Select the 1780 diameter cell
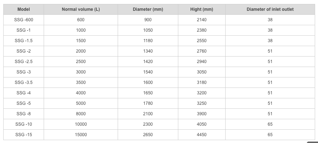318x143 pixels. (x=148, y=103)
